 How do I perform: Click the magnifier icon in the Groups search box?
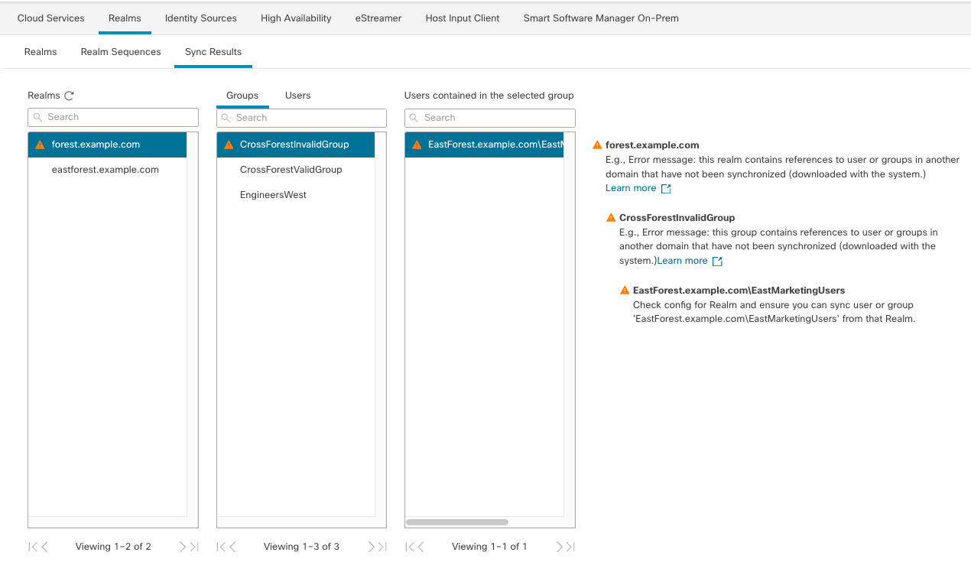(x=226, y=118)
